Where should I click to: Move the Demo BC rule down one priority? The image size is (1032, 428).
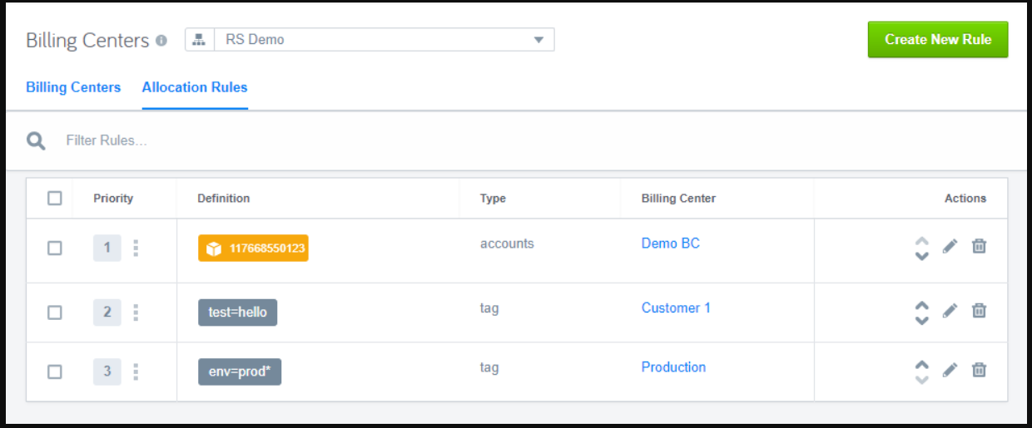click(x=921, y=256)
